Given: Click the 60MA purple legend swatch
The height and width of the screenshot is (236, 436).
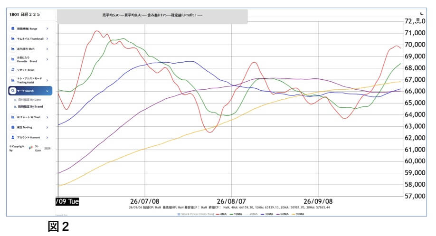Looking at the screenshot, I should (x=278, y=214).
